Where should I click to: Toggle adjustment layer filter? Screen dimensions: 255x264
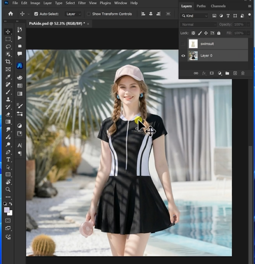[221, 16]
